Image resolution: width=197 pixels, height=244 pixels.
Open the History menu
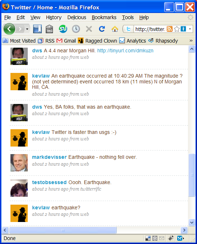tap(54, 17)
